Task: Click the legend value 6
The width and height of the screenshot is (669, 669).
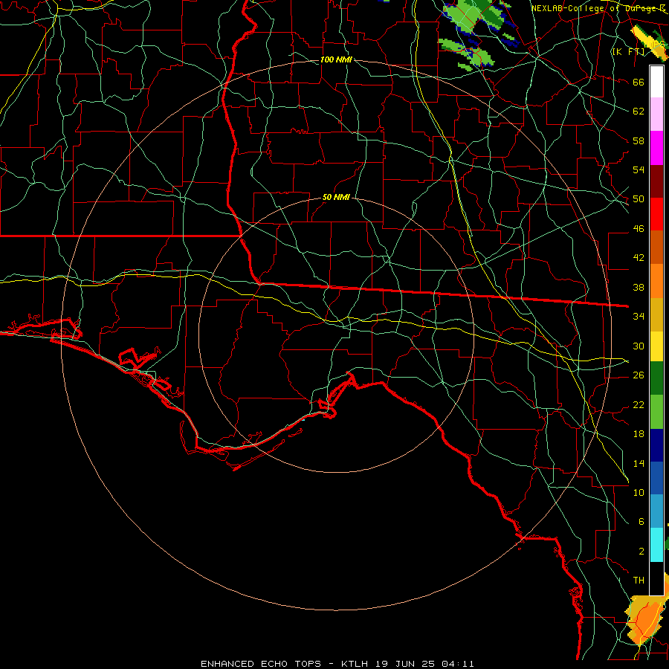Action: pos(641,521)
